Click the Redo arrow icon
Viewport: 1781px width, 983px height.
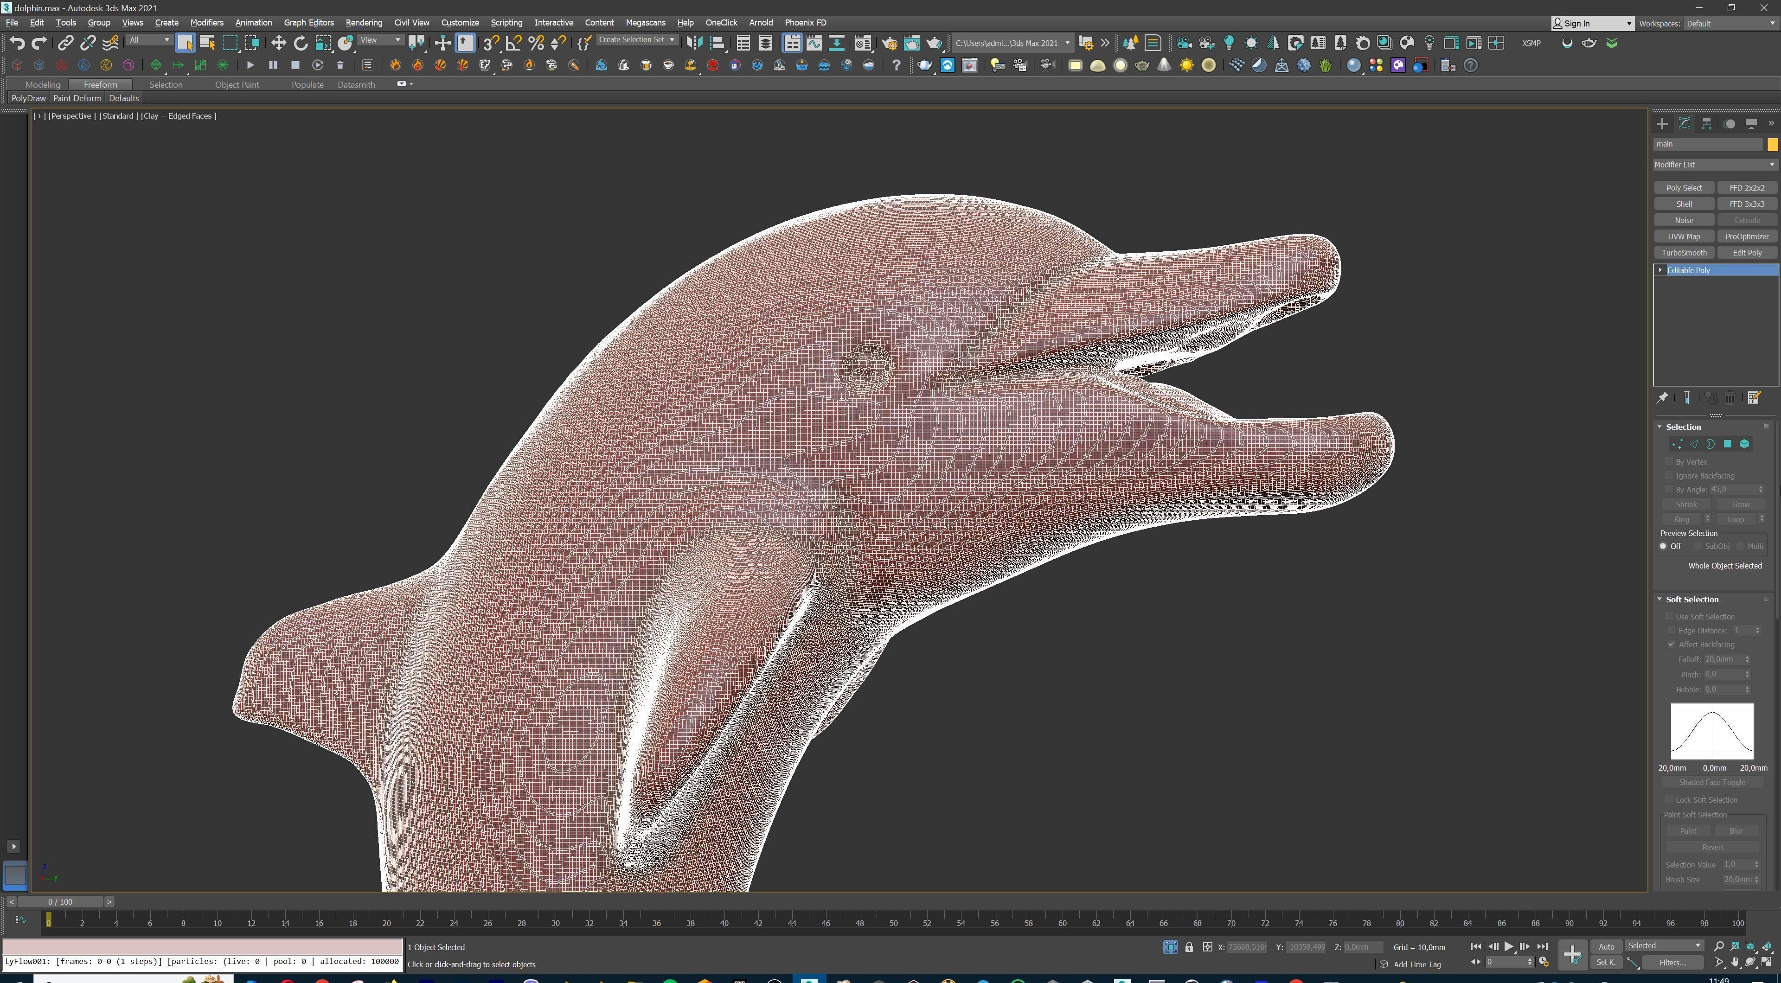(39, 43)
